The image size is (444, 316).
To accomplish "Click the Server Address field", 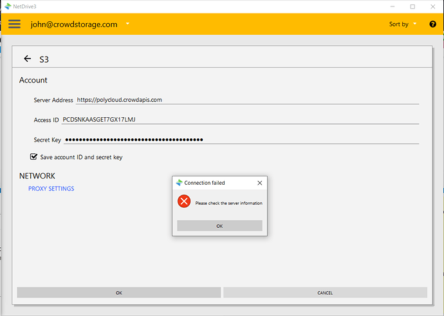I will click(x=247, y=100).
